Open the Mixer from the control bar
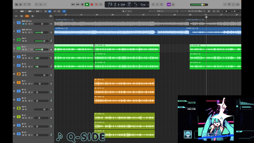Screen dimensions: 254x143 click(41, 5)
